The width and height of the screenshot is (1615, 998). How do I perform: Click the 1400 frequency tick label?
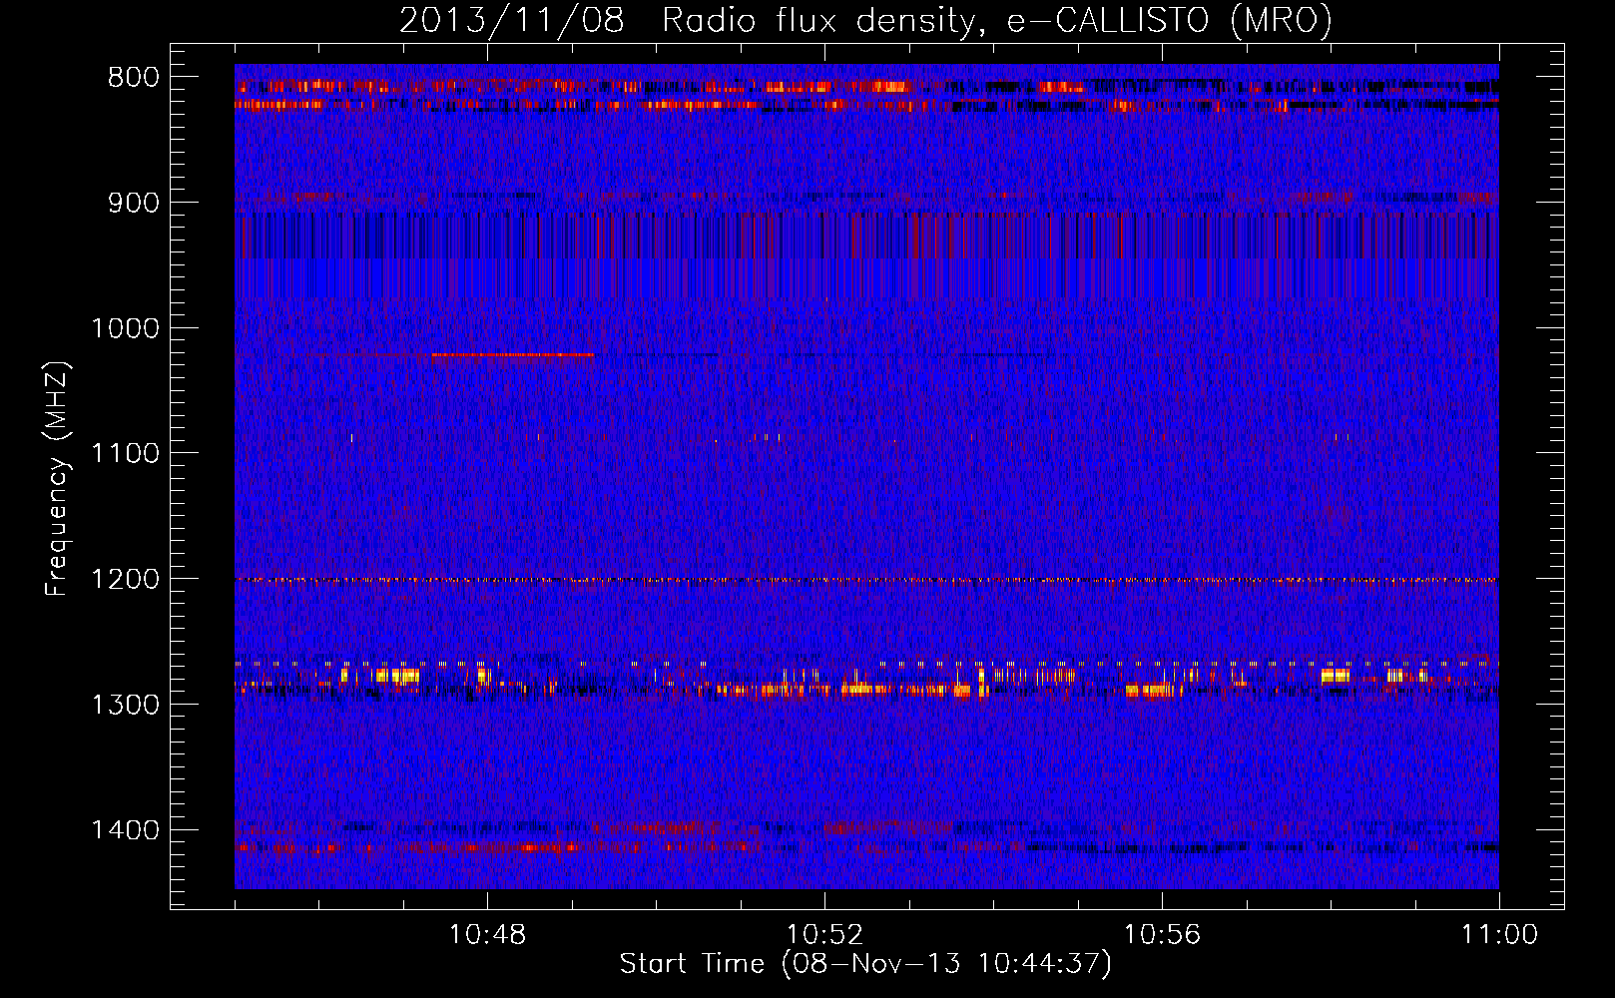[x=126, y=830]
